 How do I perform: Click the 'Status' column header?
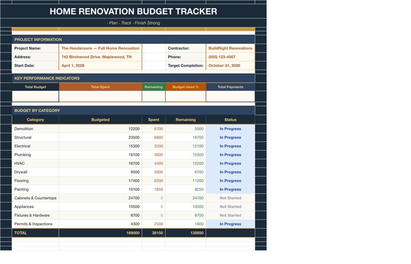[230, 120]
